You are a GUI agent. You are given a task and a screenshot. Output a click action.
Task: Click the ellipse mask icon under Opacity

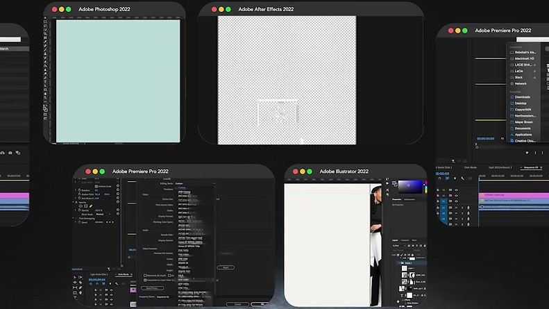(x=81, y=206)
